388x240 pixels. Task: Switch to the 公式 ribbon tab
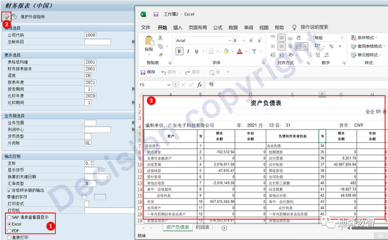click(218, 28)
